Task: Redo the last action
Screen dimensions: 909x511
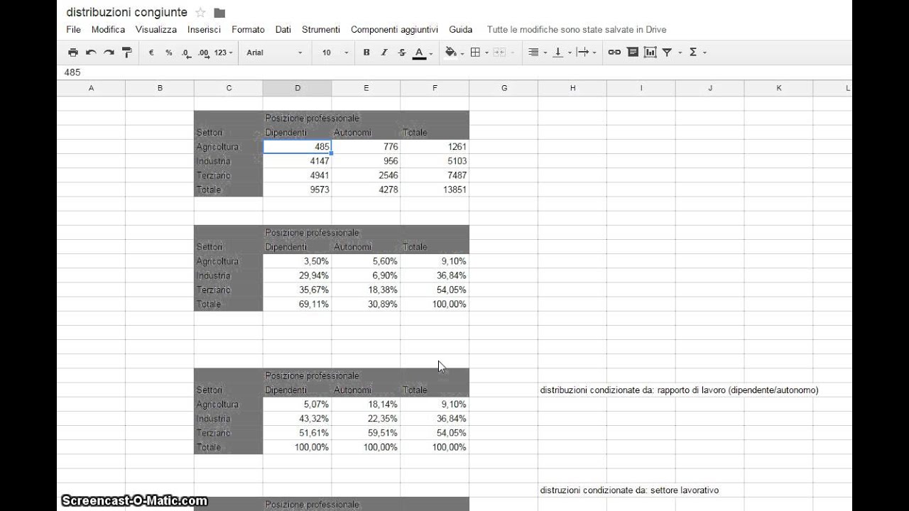Action: 109,53
